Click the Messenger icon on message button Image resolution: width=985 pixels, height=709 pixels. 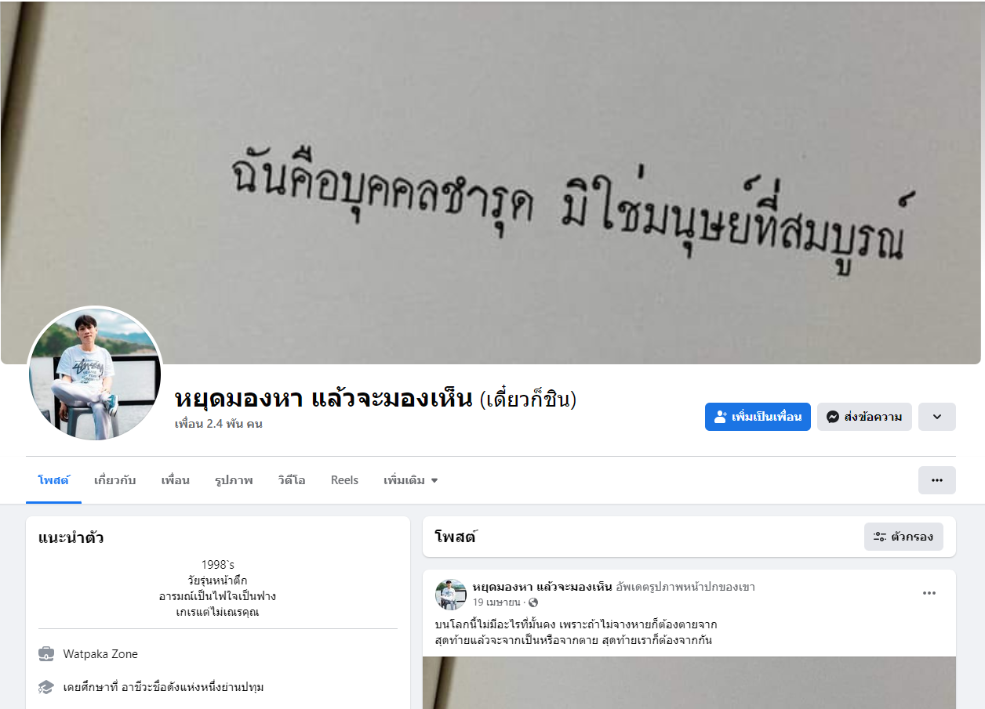pyautogui.click(x=833, y=417)
